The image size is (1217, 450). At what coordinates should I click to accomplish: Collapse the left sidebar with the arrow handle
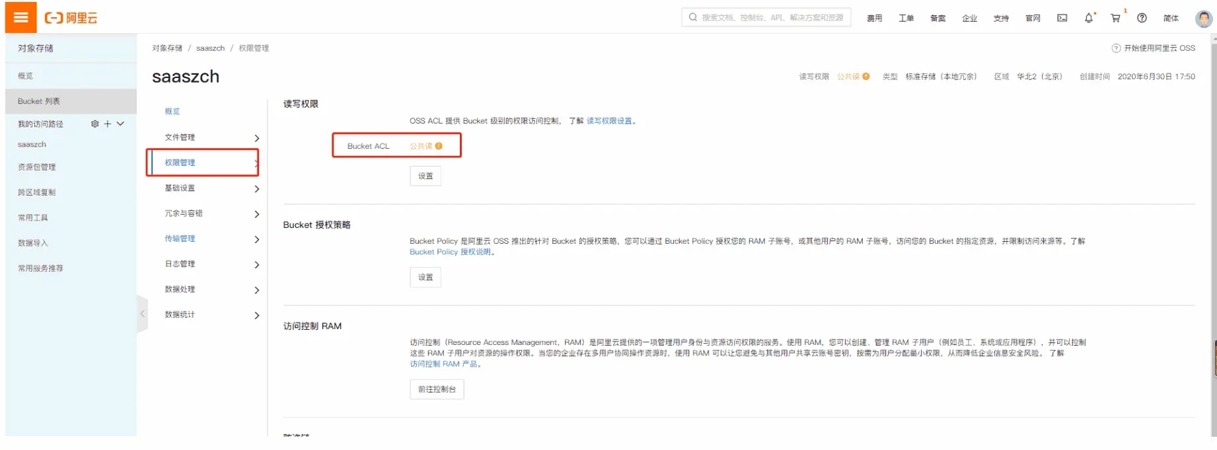click(142, 314)
